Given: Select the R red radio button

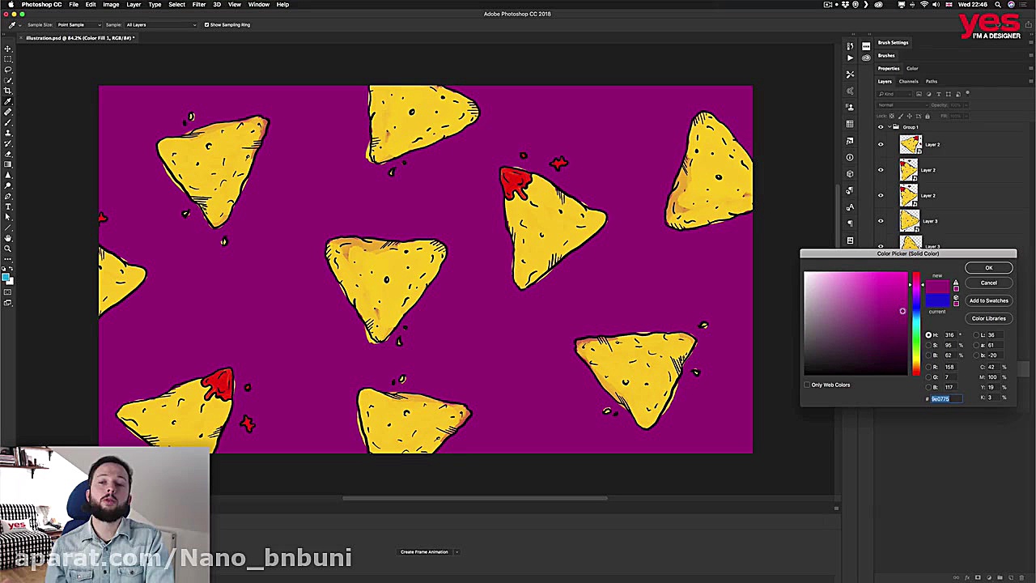Looking at the screenshot, I should (x=928, y=367).
